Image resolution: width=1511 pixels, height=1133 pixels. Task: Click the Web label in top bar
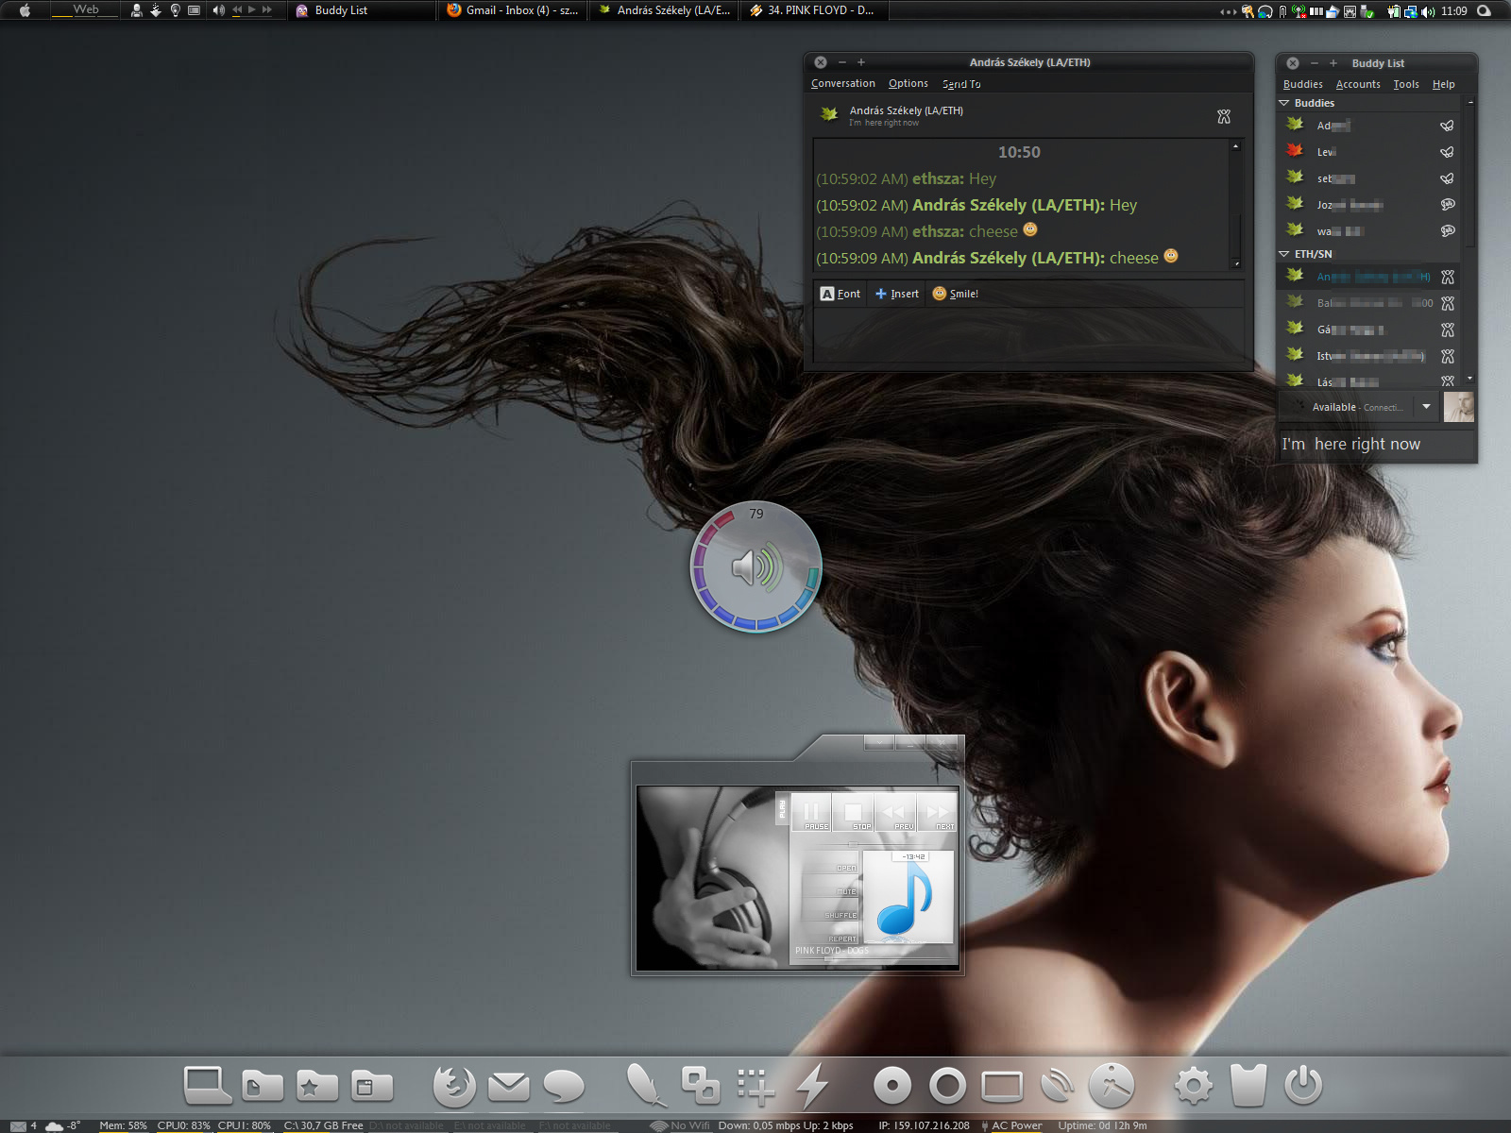pos(85,9)
